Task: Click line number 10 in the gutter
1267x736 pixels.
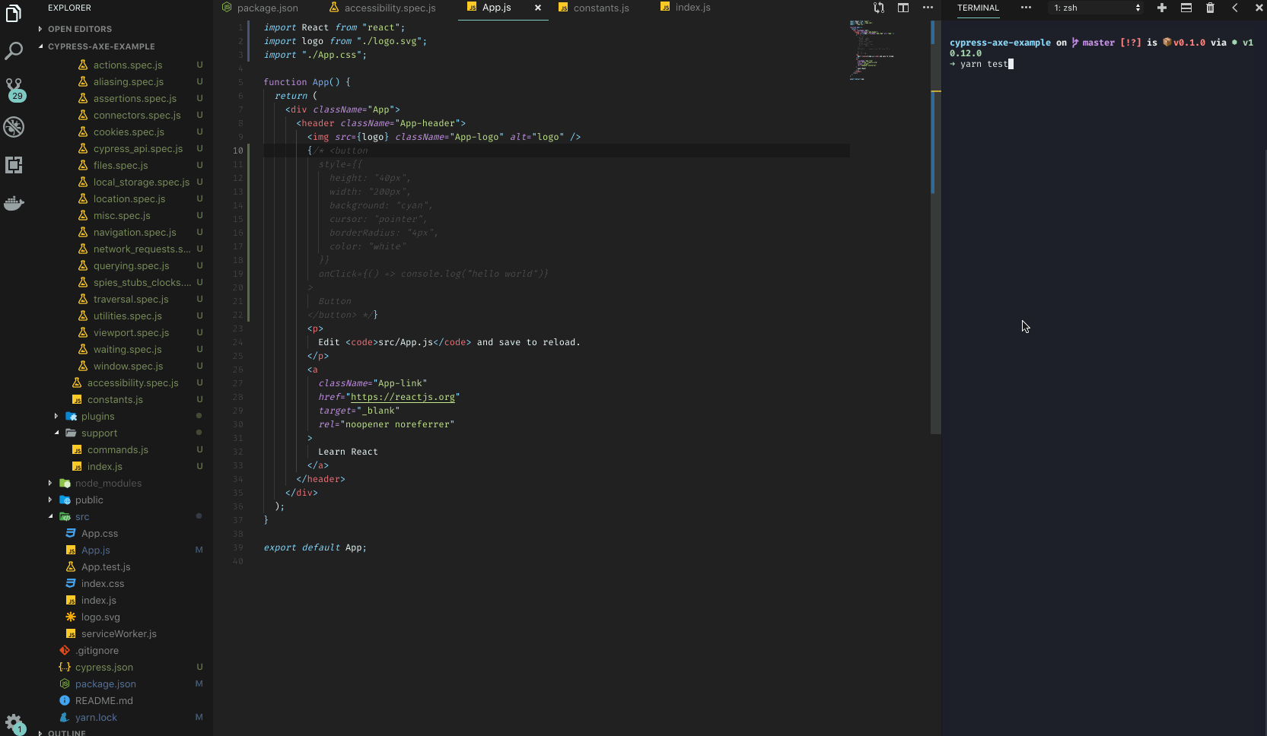Action: pyautogui.click(x=237, y=151)
